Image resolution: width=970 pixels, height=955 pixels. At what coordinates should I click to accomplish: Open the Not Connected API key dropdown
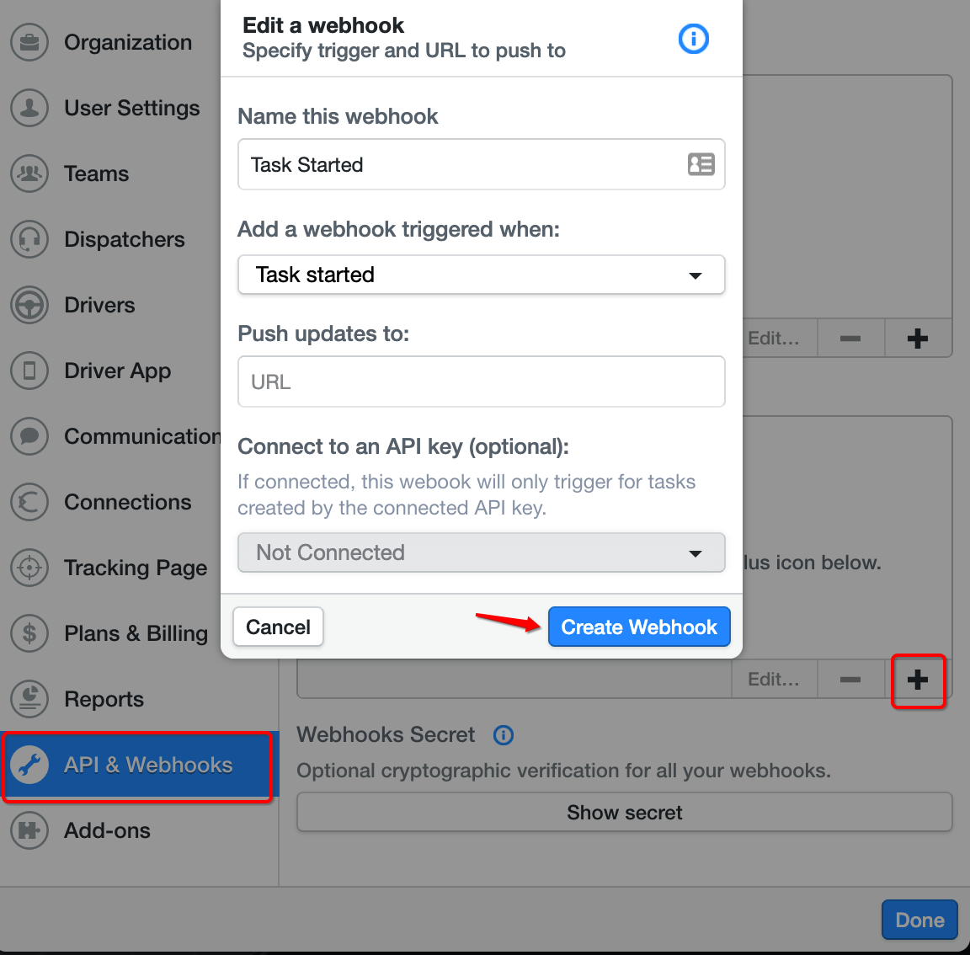tap(482, 552)
